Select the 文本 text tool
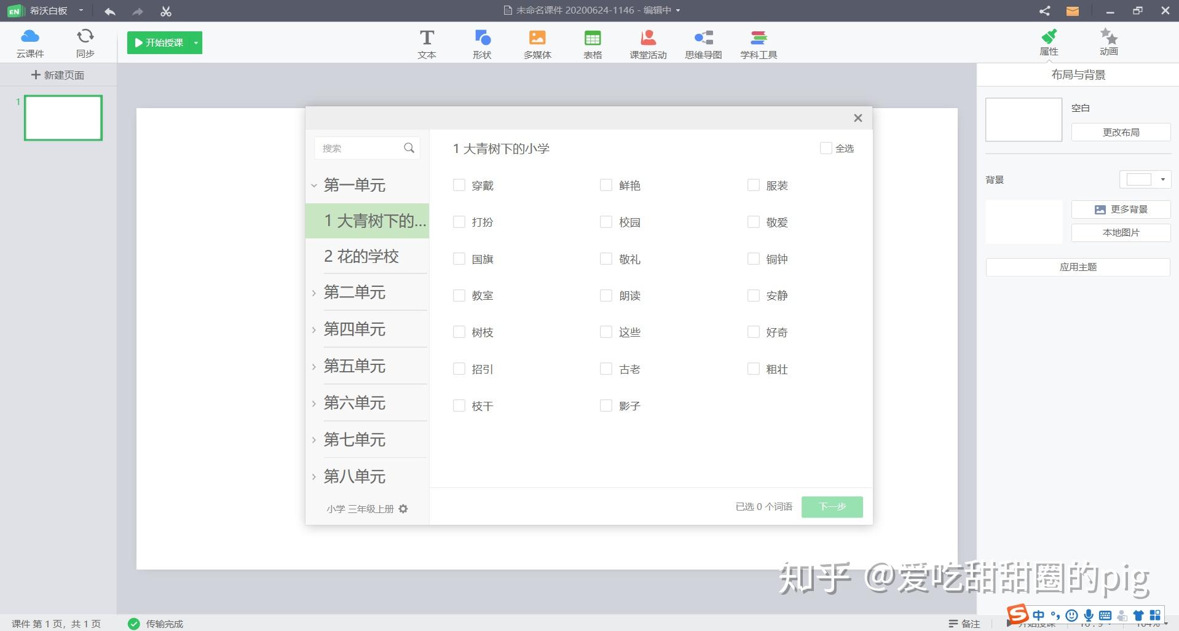Screen dimensions: 1179x631 [x=427, y=44]
